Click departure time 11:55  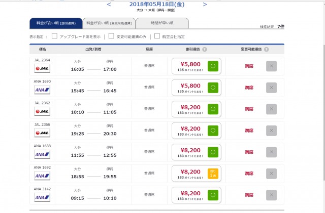78,155
